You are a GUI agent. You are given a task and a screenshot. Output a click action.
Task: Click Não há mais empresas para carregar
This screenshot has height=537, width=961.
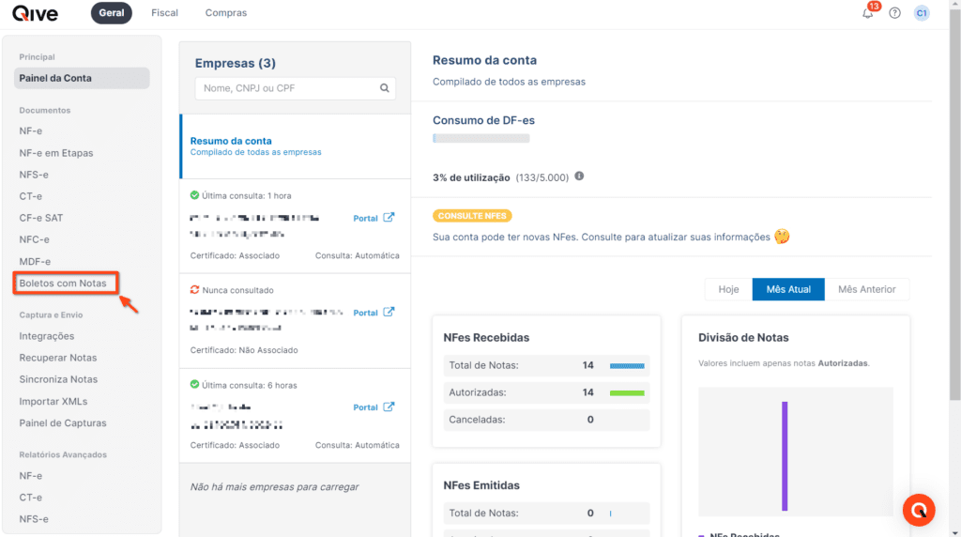[275, 486]
